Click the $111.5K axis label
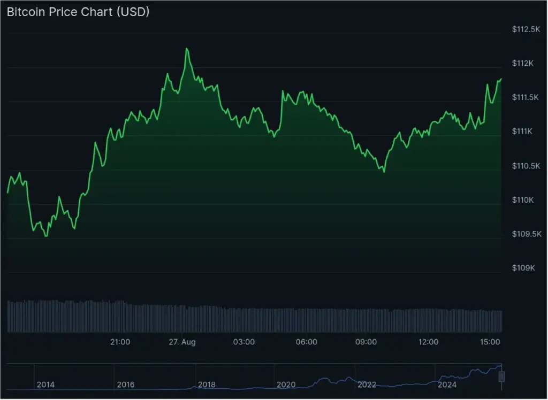This screenshot has height=400, width=548. (526, 97)
